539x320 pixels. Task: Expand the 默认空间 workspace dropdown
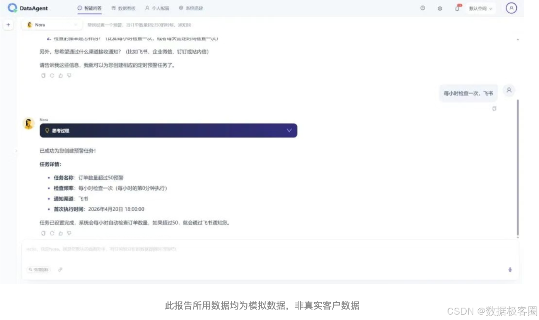(481, 8)
